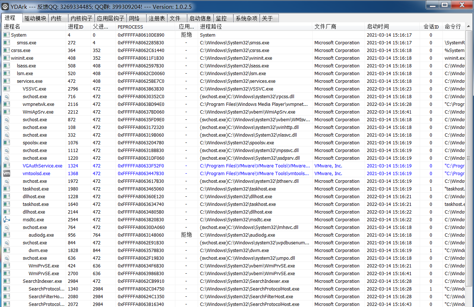Sort by the 命令行 column header
The image size is (474, 307).
pos(454,27)
